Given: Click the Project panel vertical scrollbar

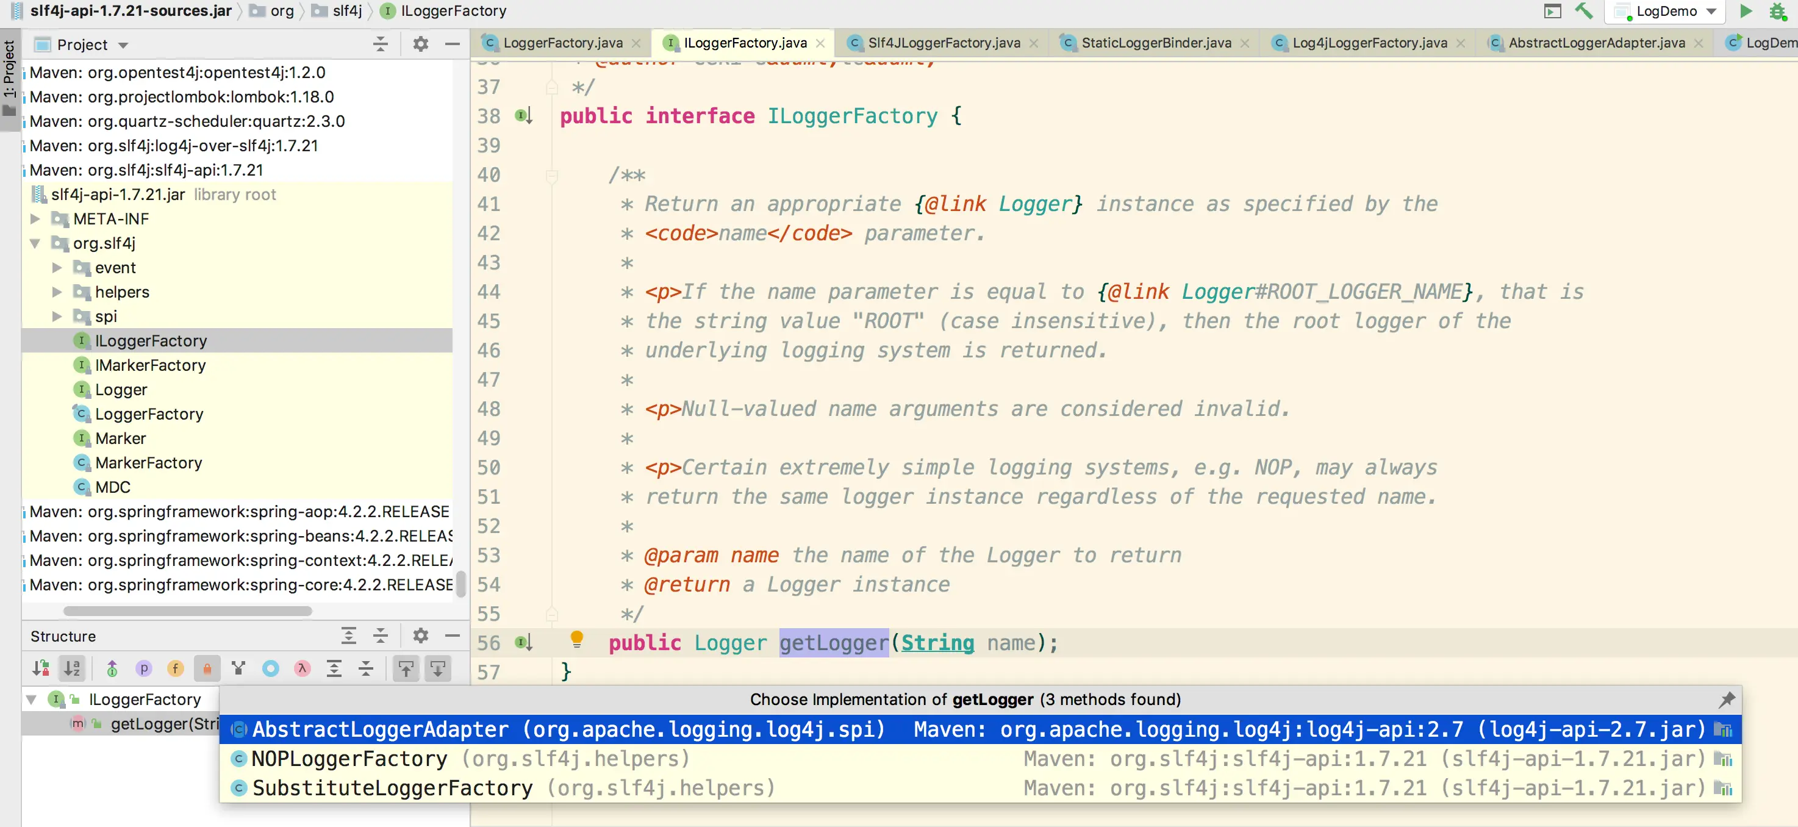Looking at the screenshot, I should 460,584.
